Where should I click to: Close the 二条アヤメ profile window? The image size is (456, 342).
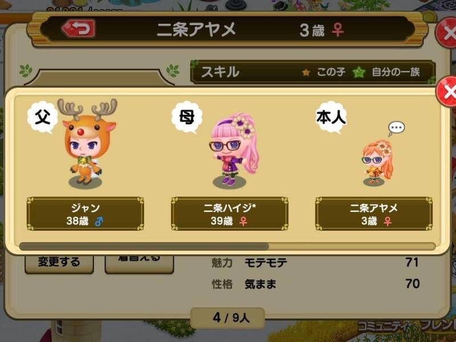[x=447, y=32]
